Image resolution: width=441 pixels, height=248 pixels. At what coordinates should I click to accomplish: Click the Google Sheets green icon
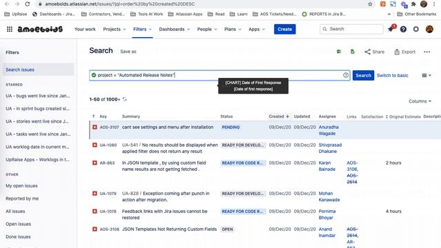(352, 52)
